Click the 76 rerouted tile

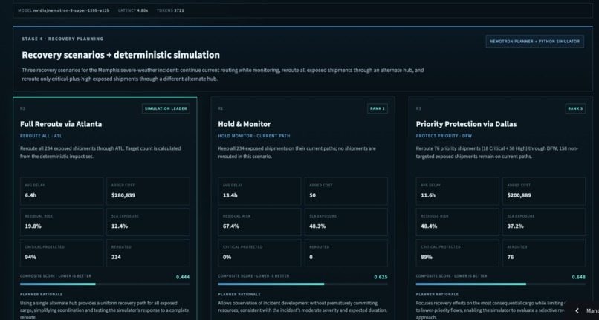(544, 252)
